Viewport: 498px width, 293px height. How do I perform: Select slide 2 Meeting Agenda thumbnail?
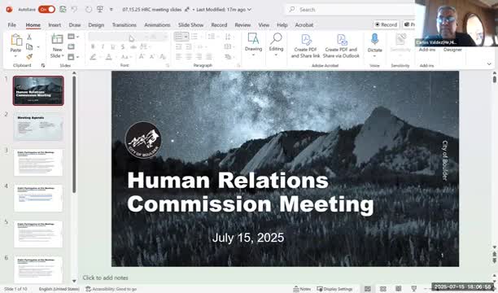pyautogui.click(x=38, y=127)
